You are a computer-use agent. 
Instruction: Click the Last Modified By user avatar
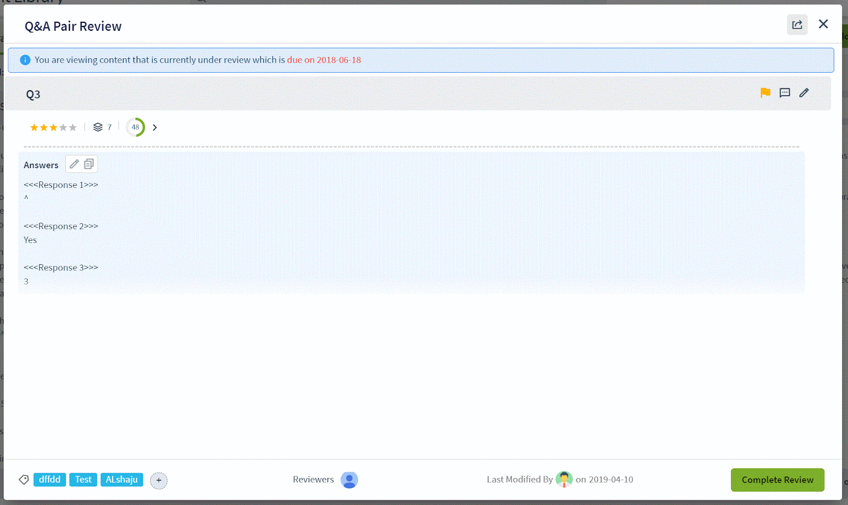coord(564,480)
